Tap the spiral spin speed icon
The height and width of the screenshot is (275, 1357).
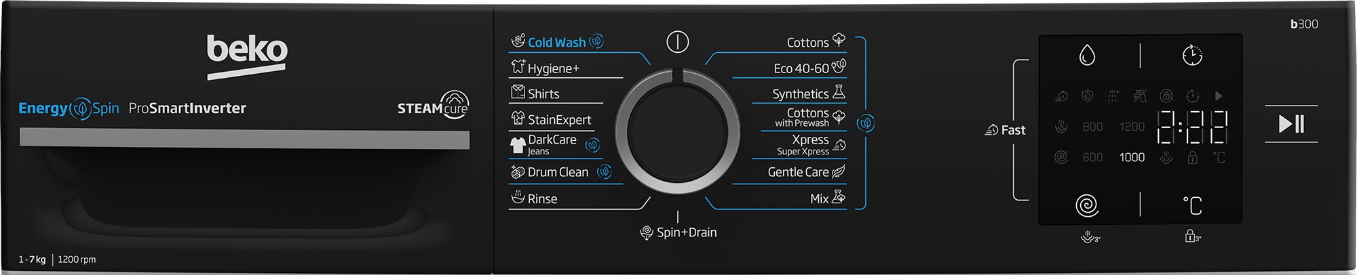[x=1087, y=205]
